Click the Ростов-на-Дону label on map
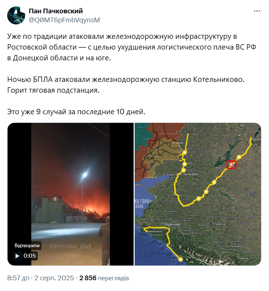The image size is (269, 291). coord(188,174)
